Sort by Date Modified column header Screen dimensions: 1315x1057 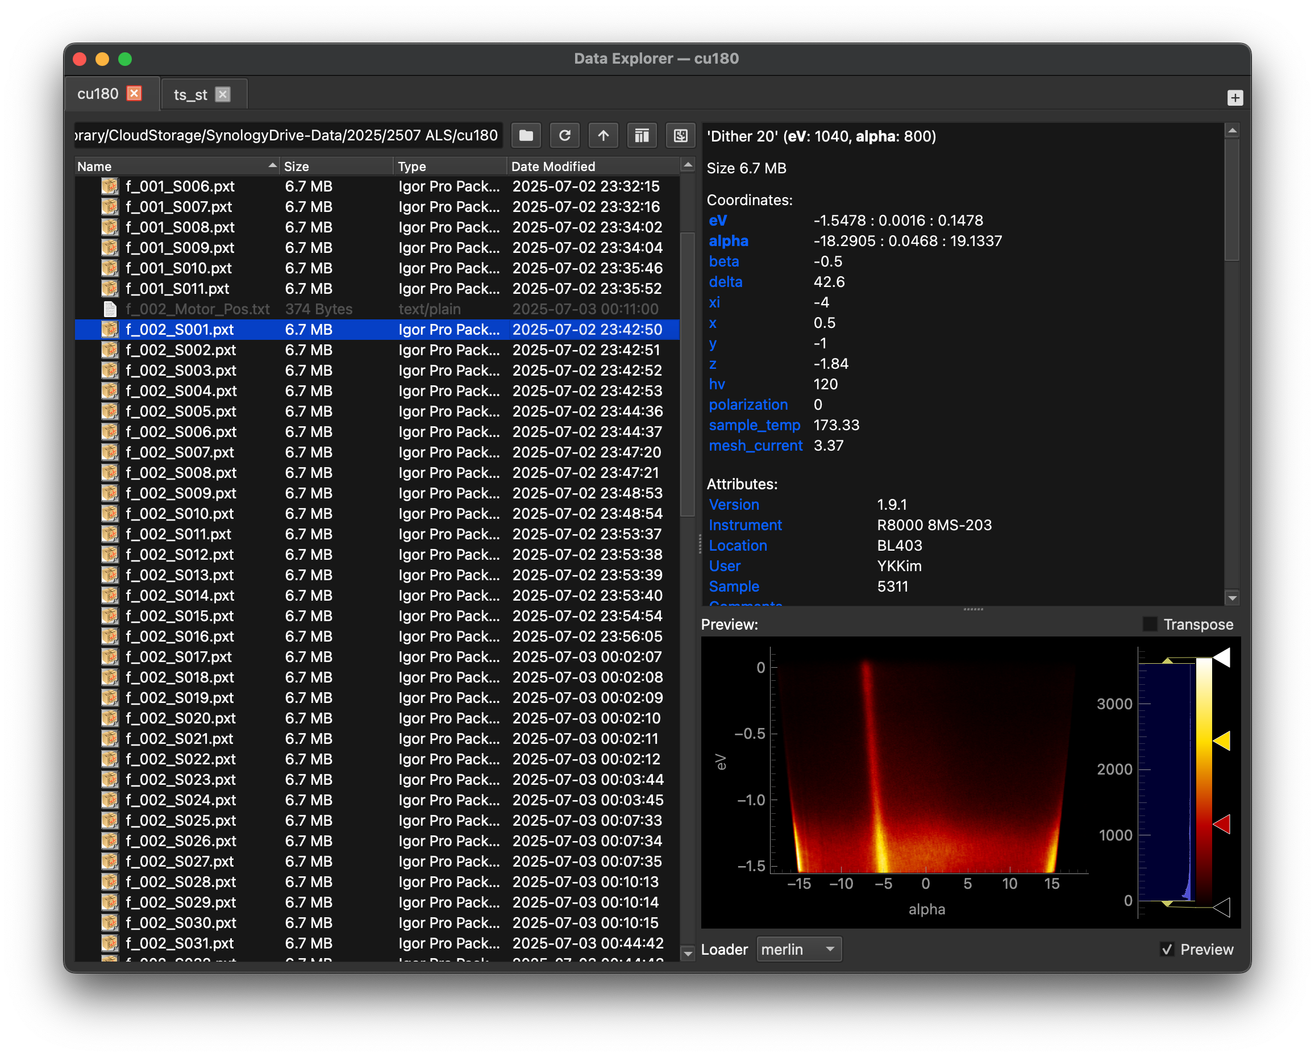point(593,166)
